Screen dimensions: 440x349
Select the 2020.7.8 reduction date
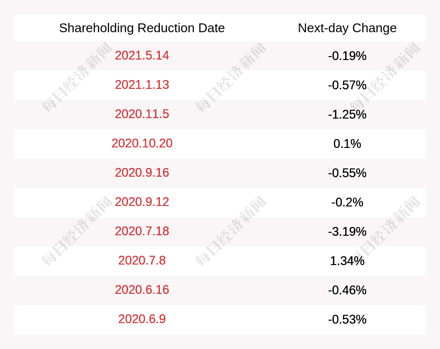(142, 261)
